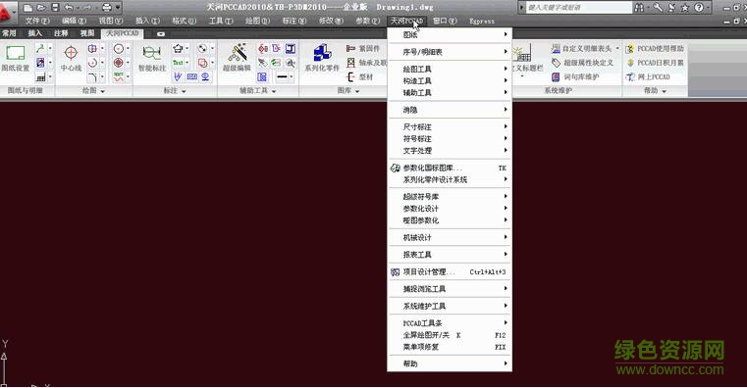The width and height of the screenshot is (747, 388).
Task: Open the 图纸 submenu
Action: 450,34
